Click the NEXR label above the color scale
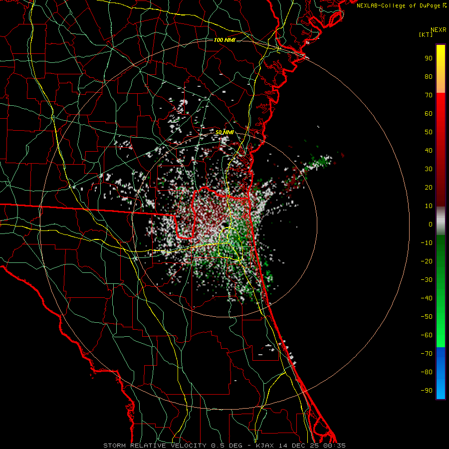449x449 pixels. (x=438, y=30)
